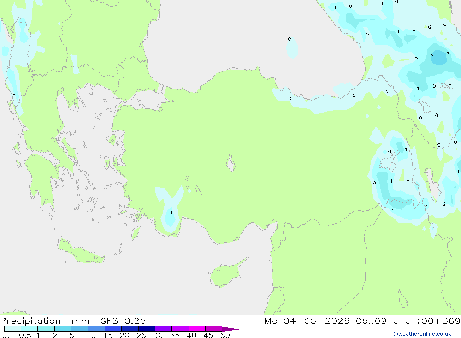Pick the 25–30 mm legend color
The image size is (461, 338).
[147, 329]
